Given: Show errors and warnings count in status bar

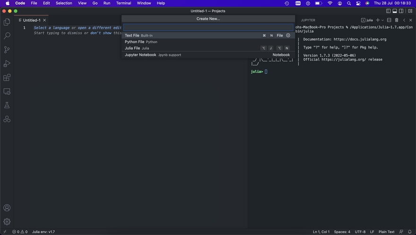Looking at the screenshot, I should click(20, 232).
